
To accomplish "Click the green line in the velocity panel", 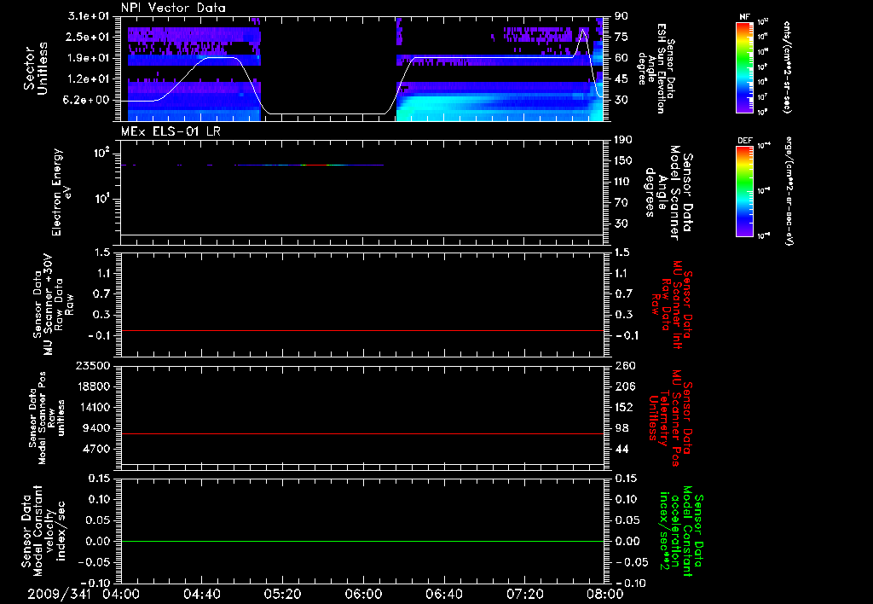I will 362,541.
